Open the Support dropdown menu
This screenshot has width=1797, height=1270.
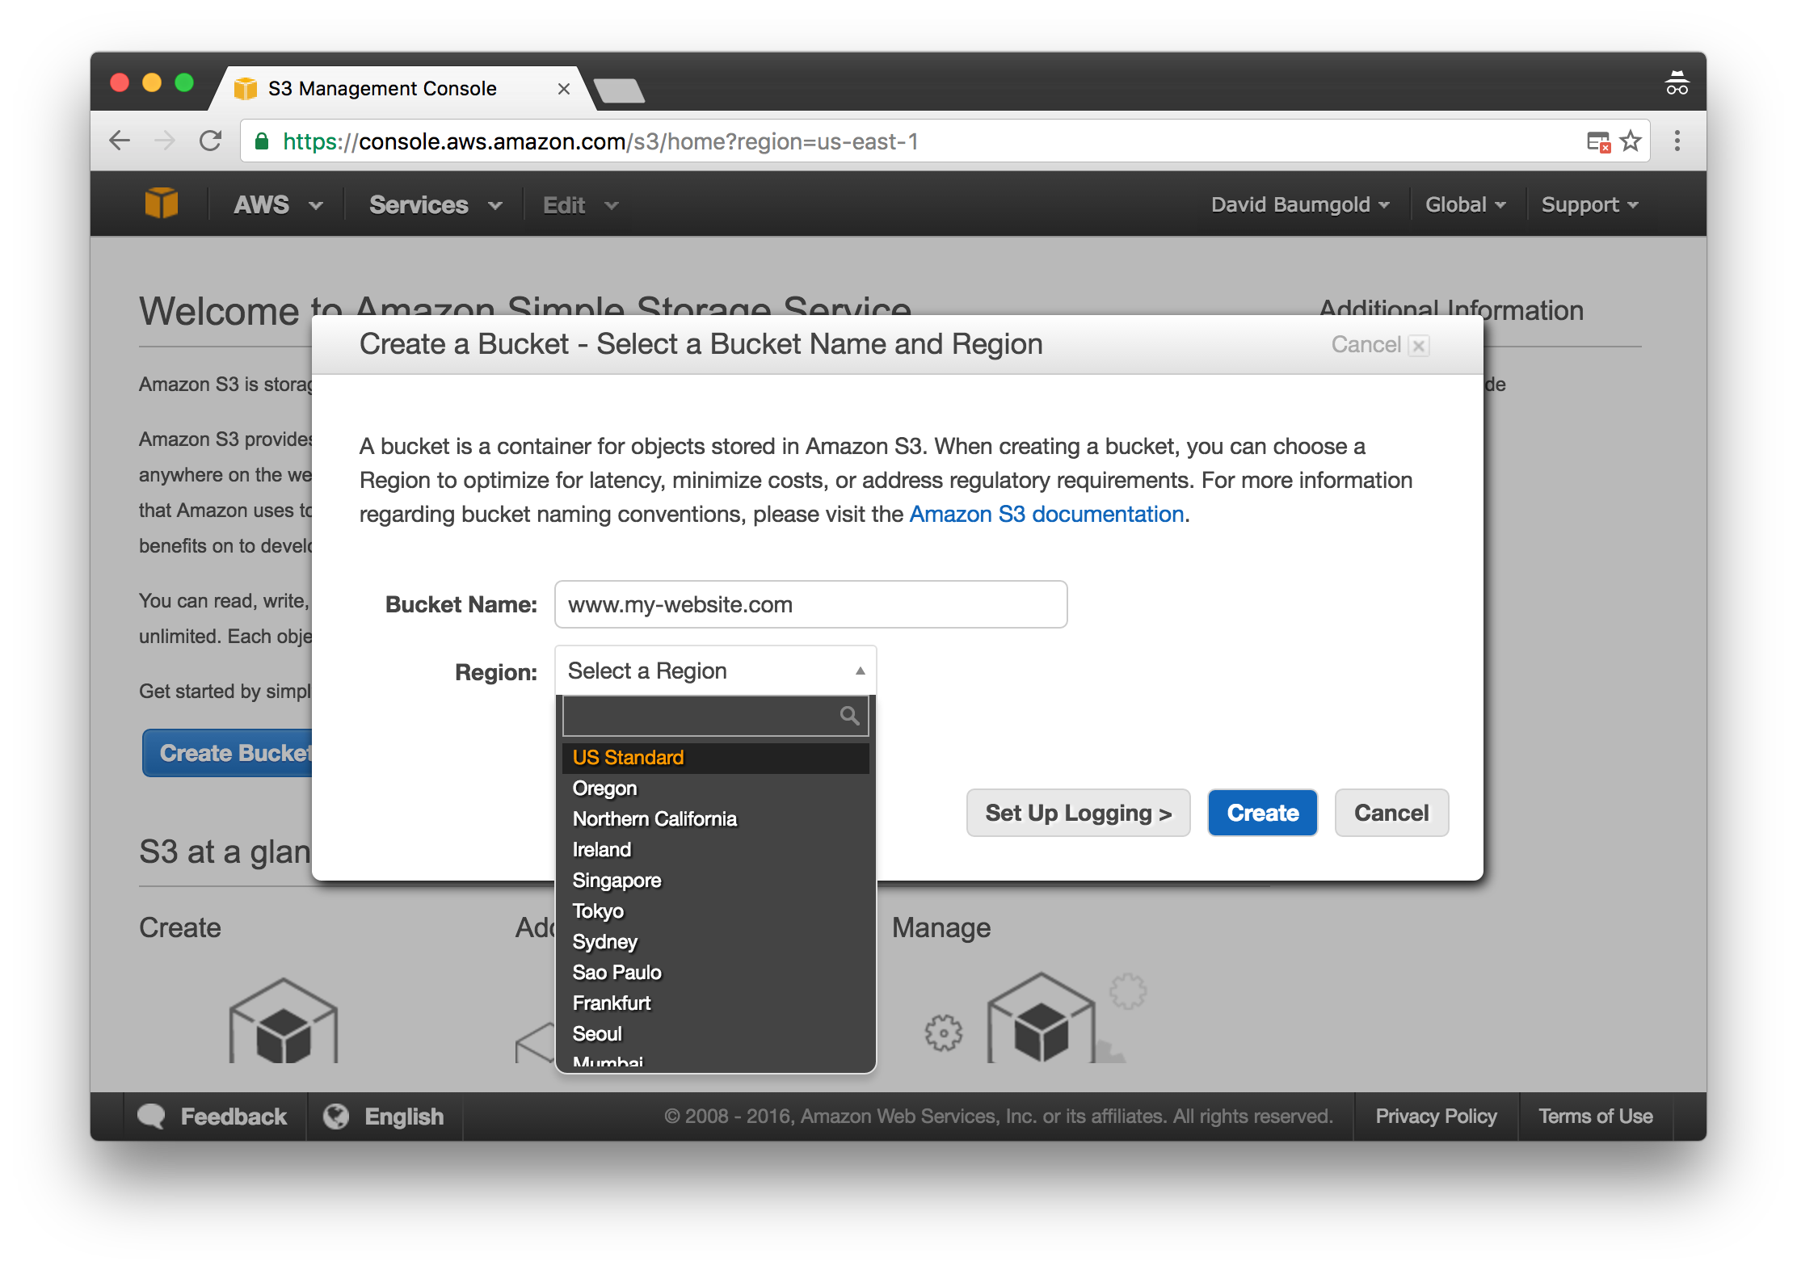click(x=1589, y=205)
